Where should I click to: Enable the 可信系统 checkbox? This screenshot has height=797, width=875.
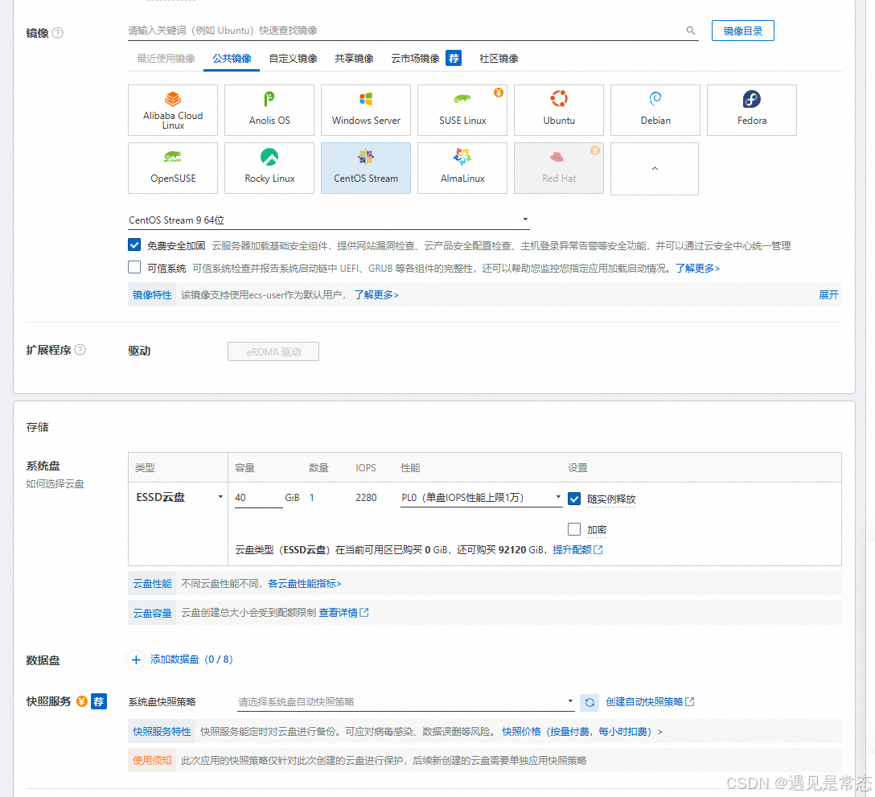[x=134, y=267]
